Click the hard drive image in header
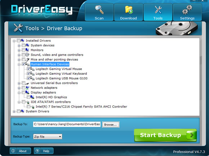 coord(177,28)
